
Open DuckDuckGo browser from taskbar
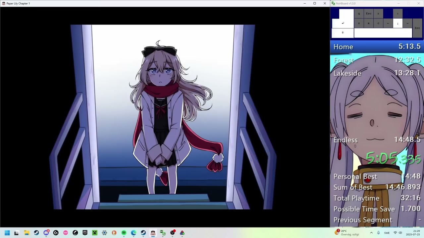pyautogui.click(x=114, y=233)
